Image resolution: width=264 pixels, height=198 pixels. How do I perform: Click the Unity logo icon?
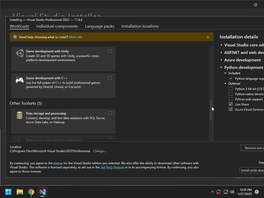(x=20, y=53)
